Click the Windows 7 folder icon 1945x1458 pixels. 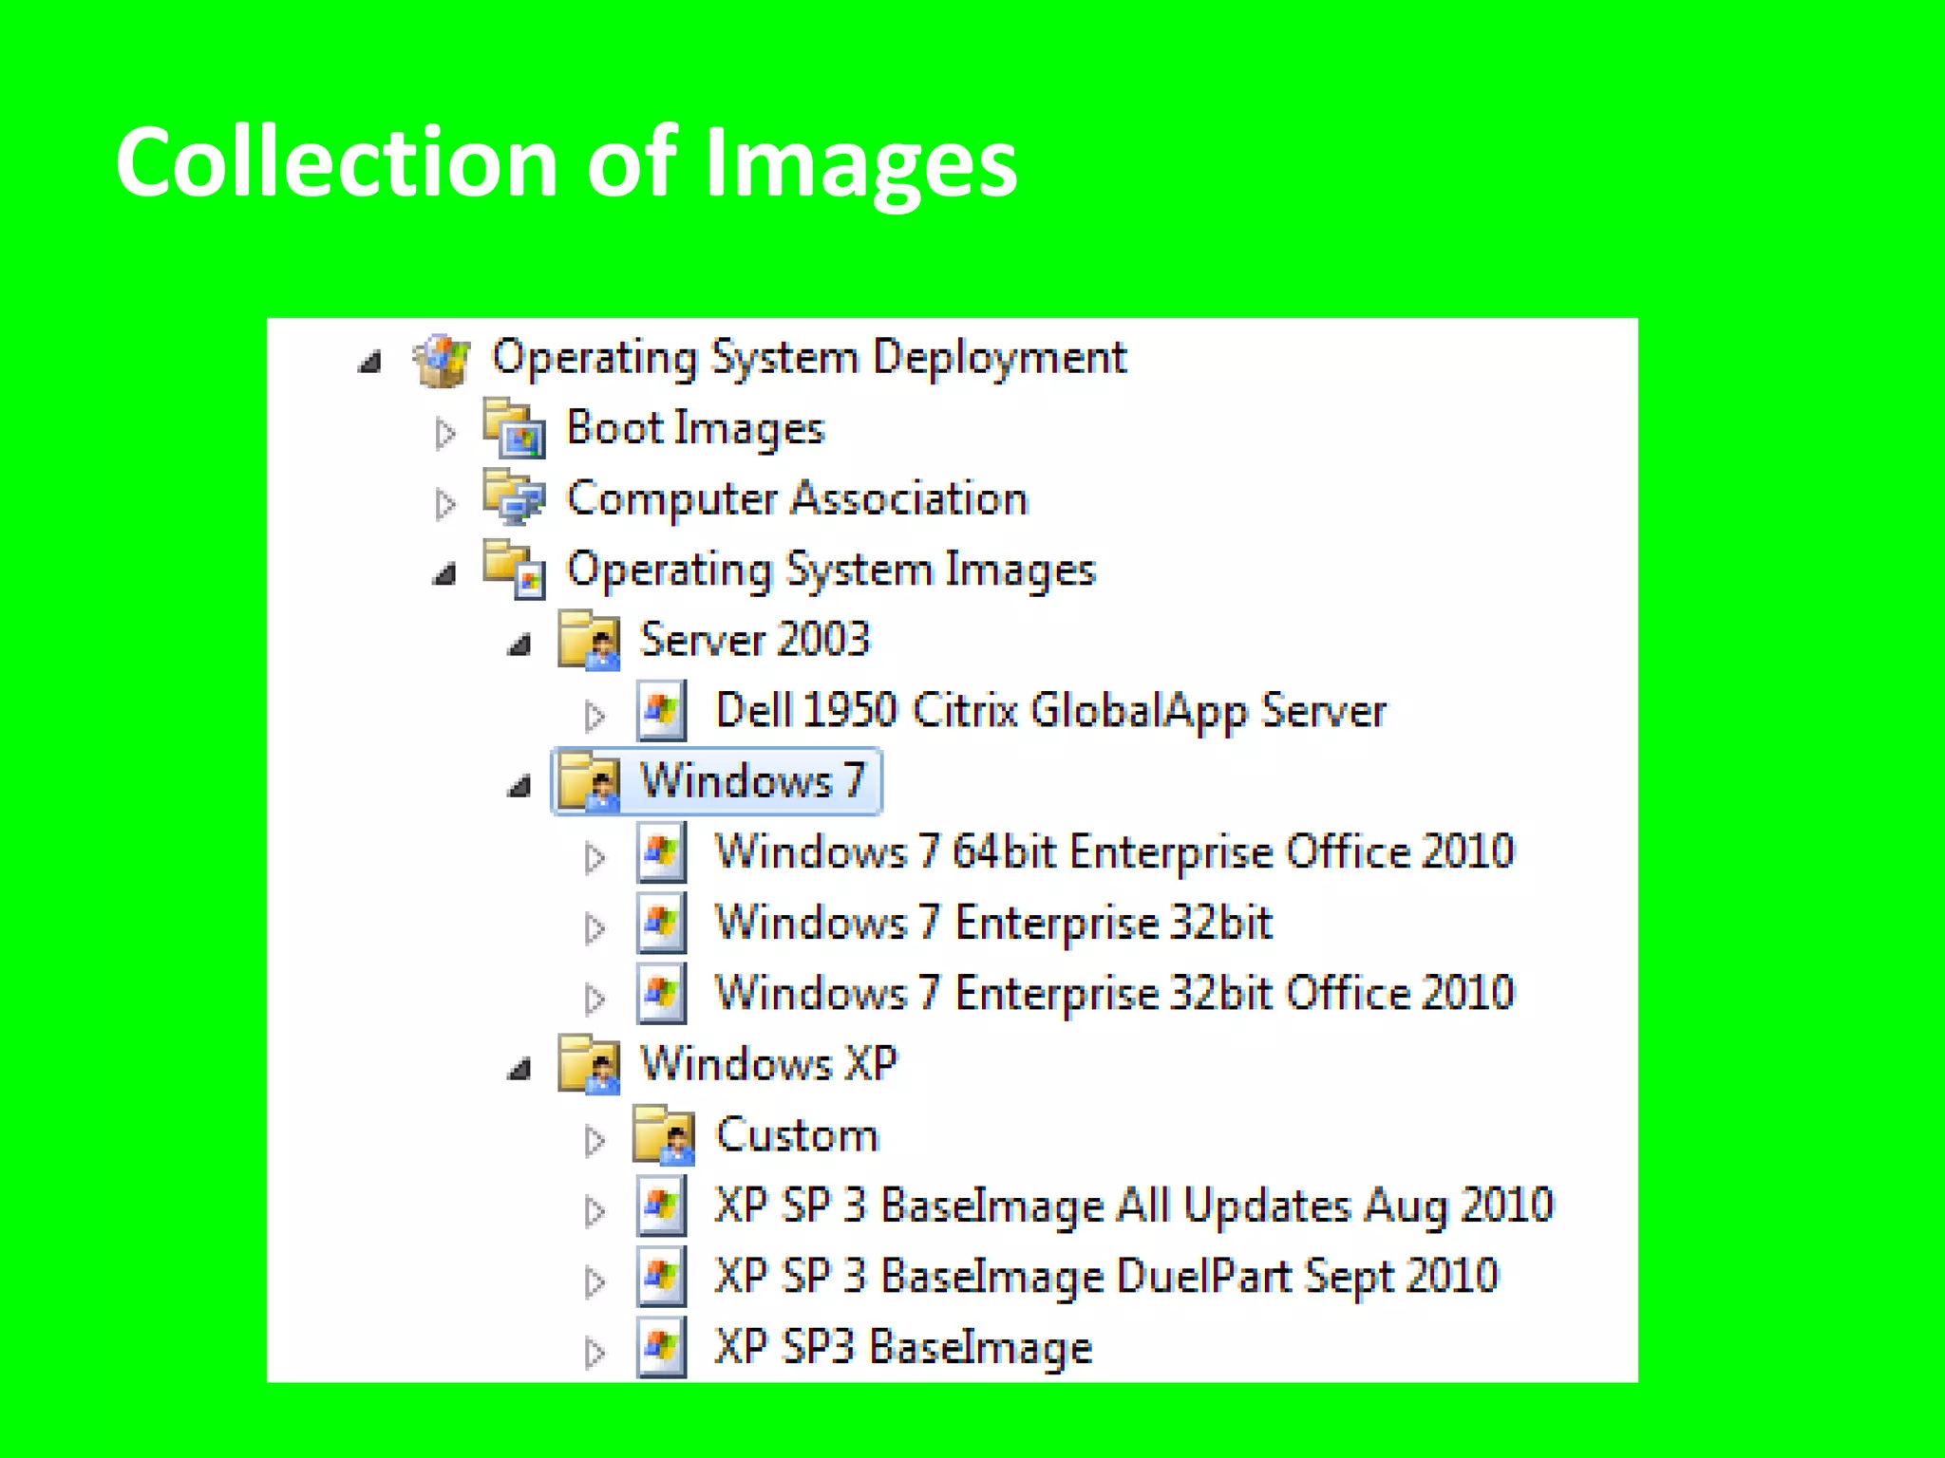coord(589,782)
